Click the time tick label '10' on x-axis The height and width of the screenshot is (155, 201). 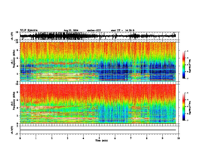pyautogui.click(x=178, y=138)
